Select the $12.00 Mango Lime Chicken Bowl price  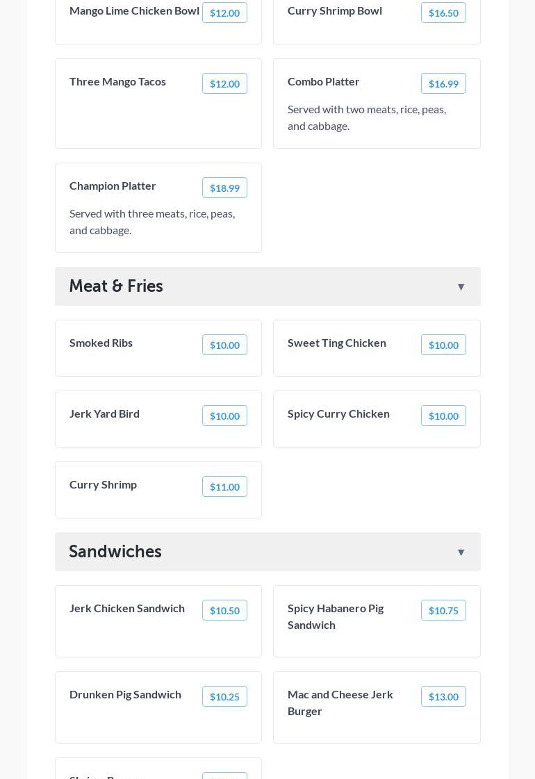[x=224, y=13]
